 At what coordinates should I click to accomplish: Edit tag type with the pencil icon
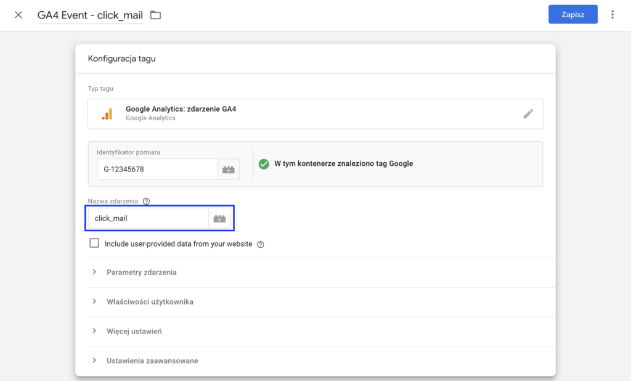coord(528,114)
